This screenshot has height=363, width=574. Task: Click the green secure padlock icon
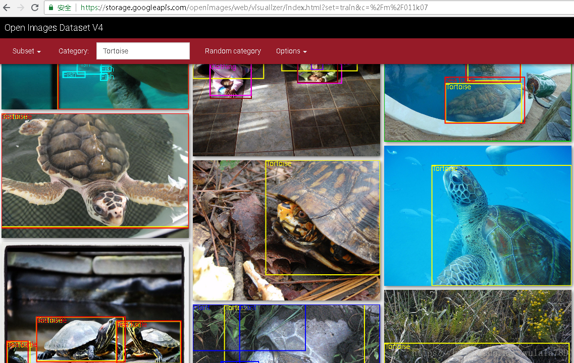pyautogui.click(x=51, y=8)
